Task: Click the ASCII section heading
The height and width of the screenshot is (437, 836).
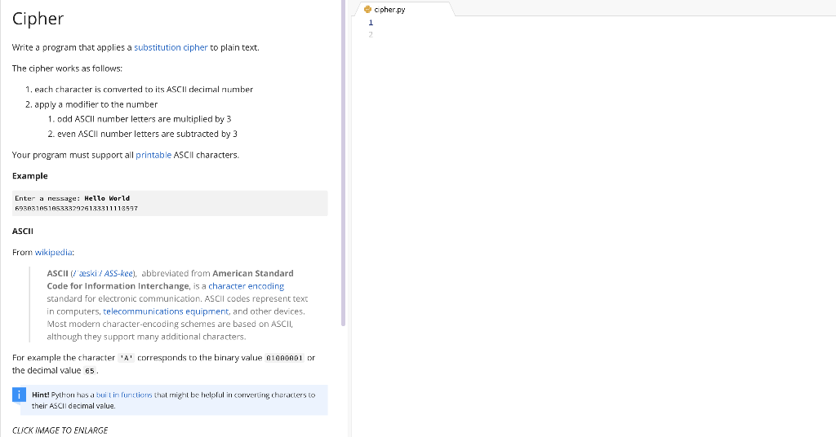Action: (x=23, y=232)
